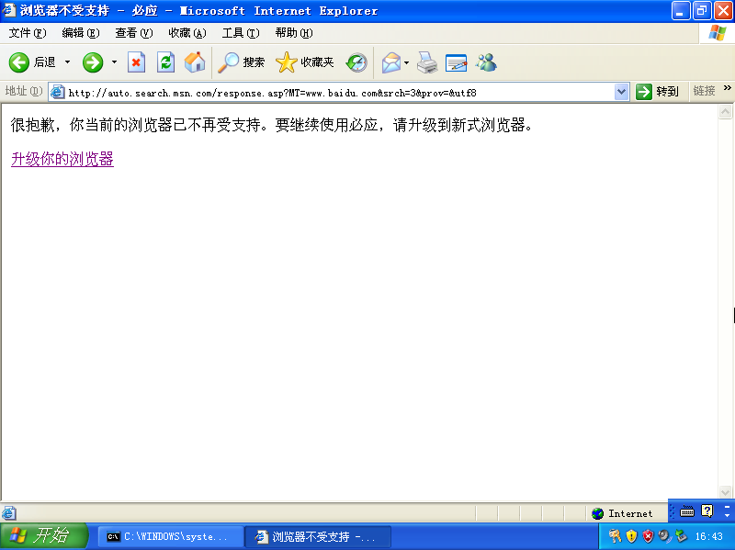The height and width of the screenshot is (550, 735).
Task: Open the yellow security shield tray icon
Action: [x=631, y=535]
